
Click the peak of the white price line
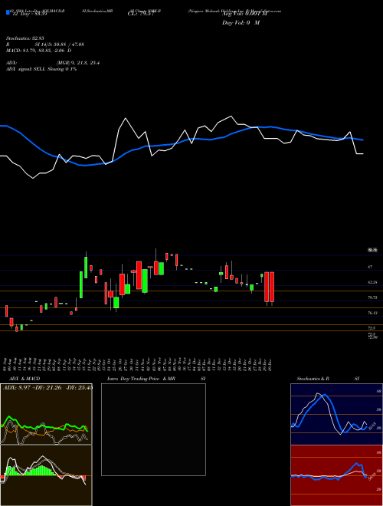pyautogui.click(x=231, y=117)
